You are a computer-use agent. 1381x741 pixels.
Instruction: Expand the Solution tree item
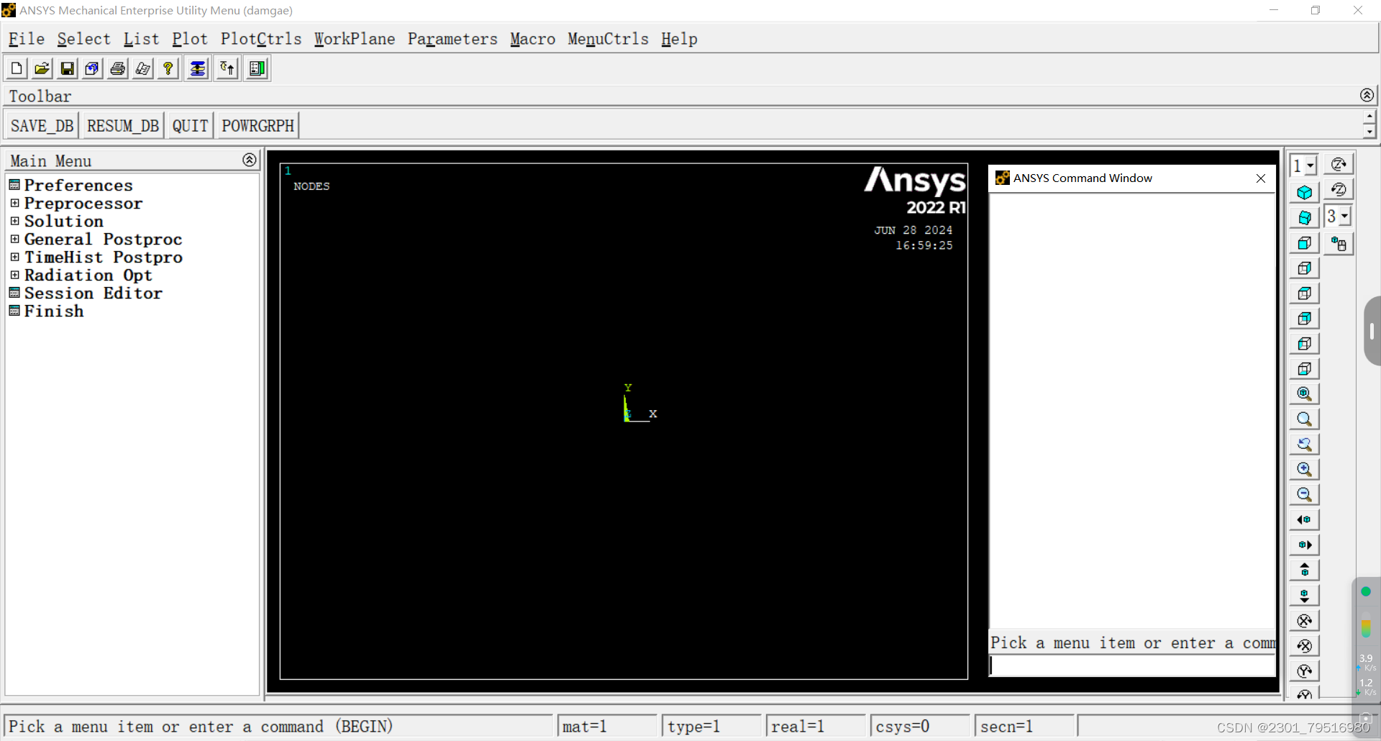15,222
